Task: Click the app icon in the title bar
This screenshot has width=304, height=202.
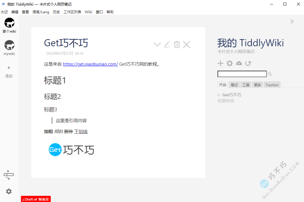Action: [x=3, y=4]
